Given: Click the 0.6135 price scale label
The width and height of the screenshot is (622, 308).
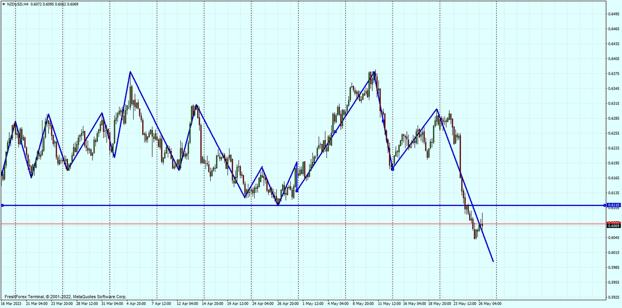Looking at the screenshot, I should [x=613, y=193].
